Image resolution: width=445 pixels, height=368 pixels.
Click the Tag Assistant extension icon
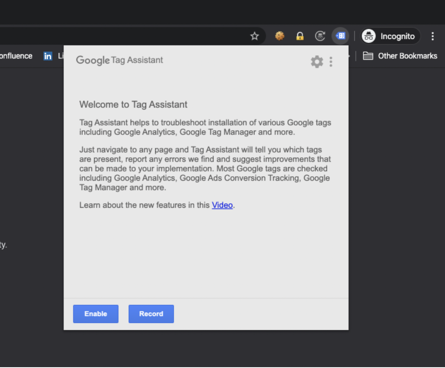340,36
